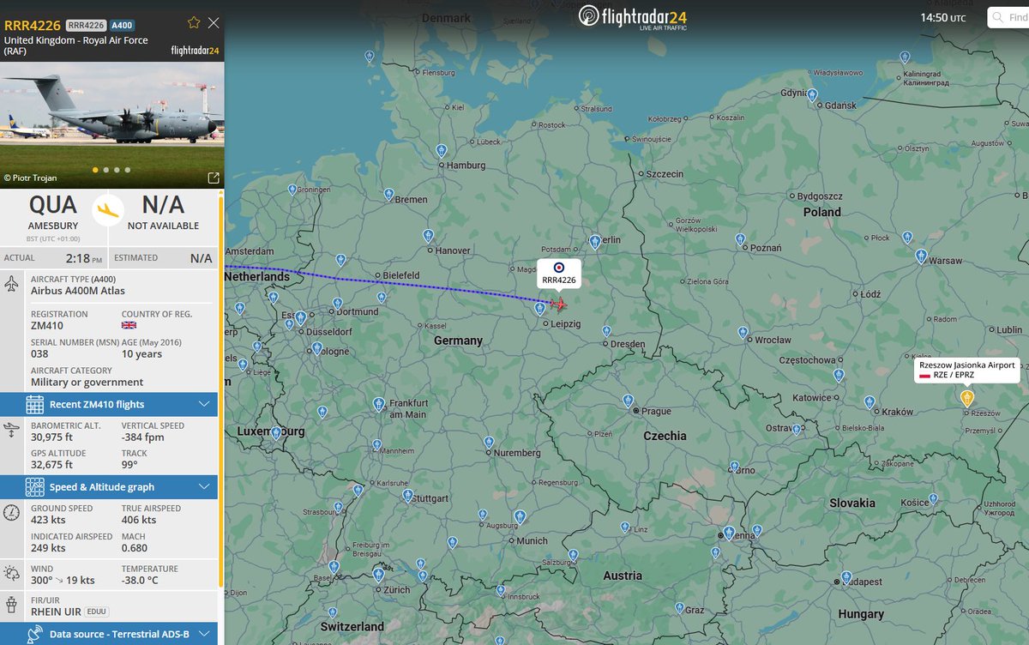Click aircraft icon next to Aircraft Type
This screenshot has width=1029, height=645.
coord(12,284)
